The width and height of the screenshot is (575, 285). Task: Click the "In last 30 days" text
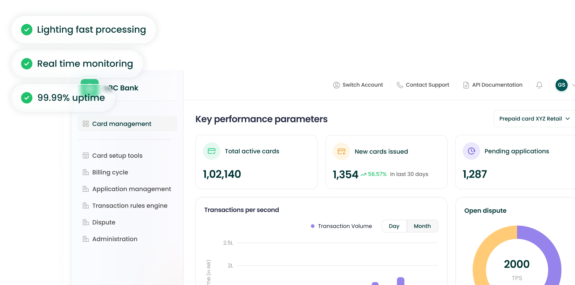(x=409, y=174)
